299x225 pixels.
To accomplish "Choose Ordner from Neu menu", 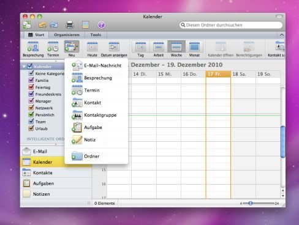I will pos(96,157).
